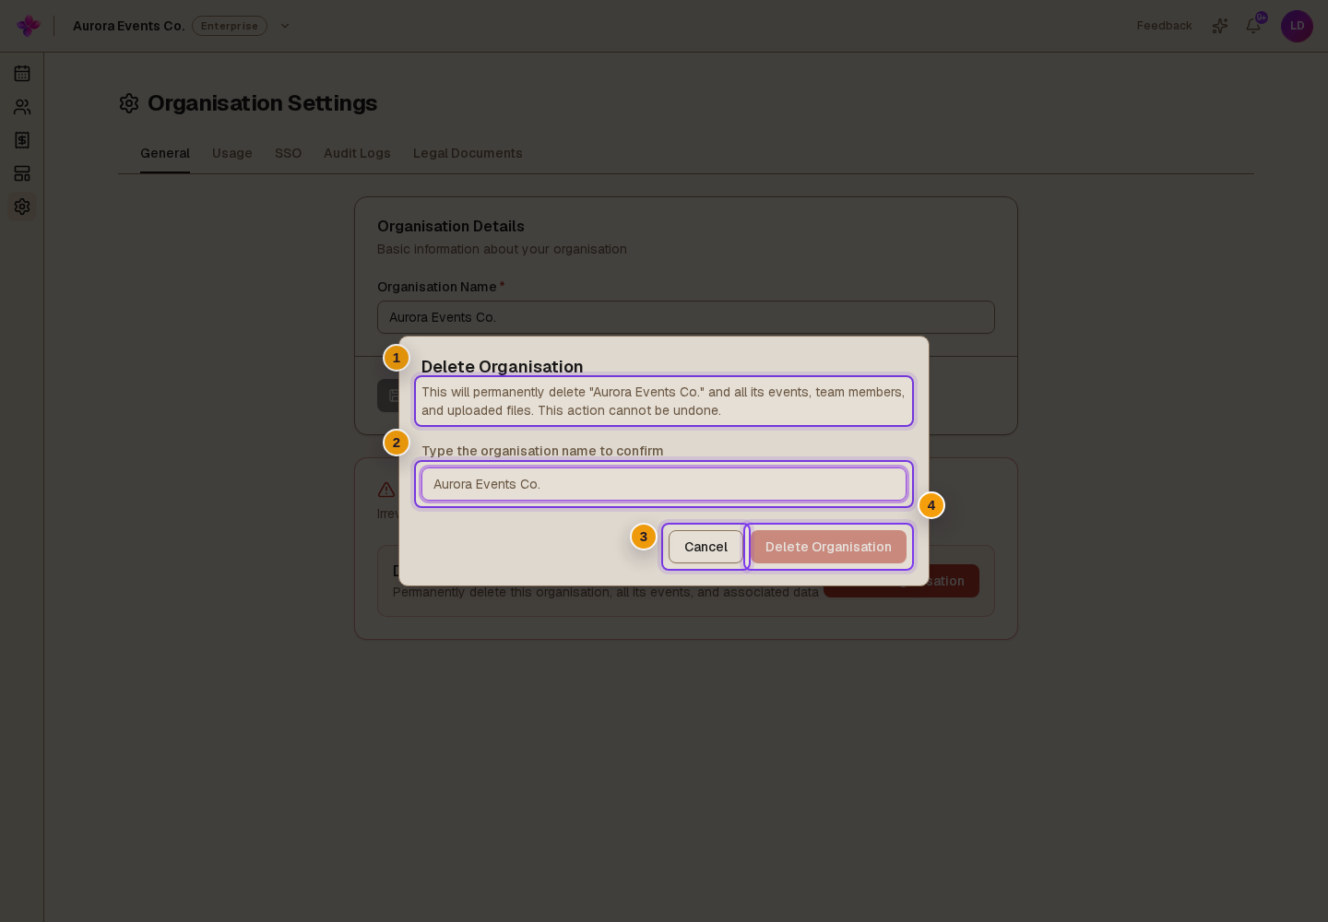The image size is (1328, 922).
Task: Click the "Organisation Settings" page title
Action: tap(262, 103)
